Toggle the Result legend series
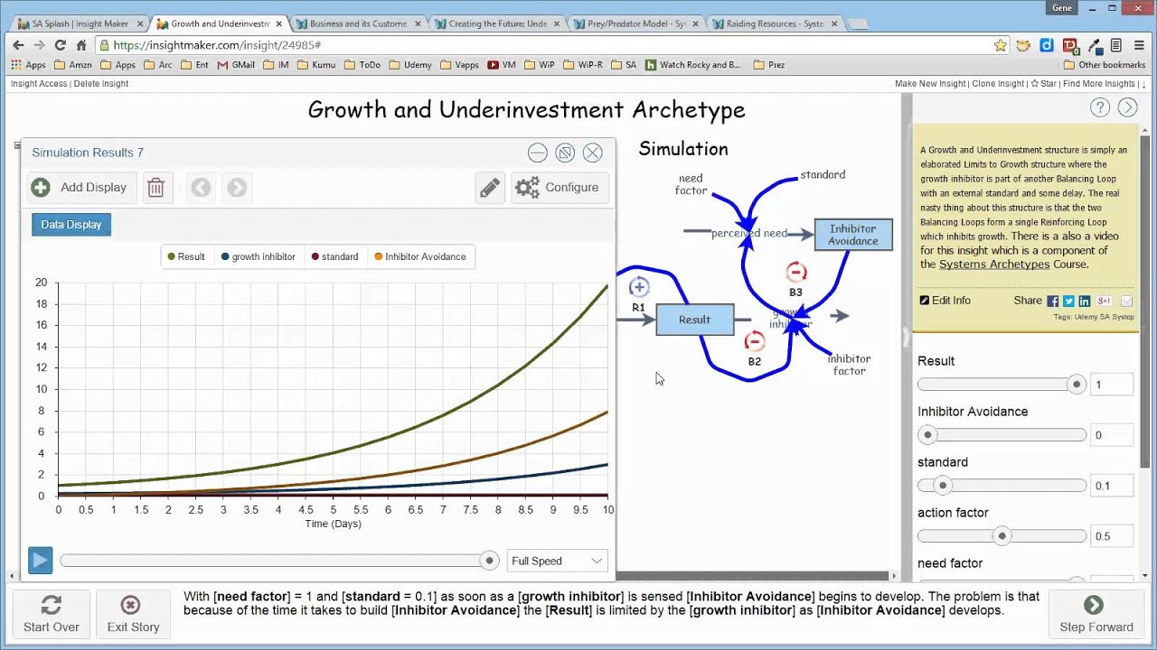This screenshot has width=1157, height=650. [186, 256]
